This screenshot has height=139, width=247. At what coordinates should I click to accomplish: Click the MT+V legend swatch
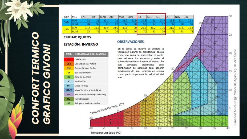point(69,90)
